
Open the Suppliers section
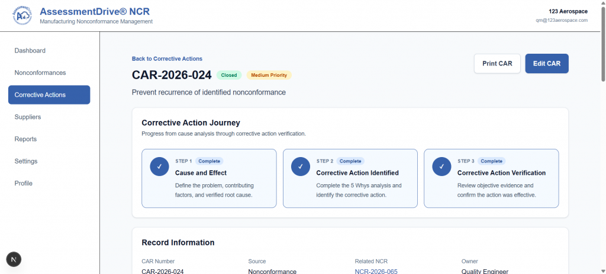pyautogui.click(x=49, y=117)
